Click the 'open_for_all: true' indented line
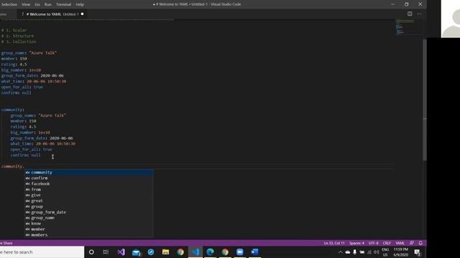This screenshot has width=460, height=258. click(31, 150)
